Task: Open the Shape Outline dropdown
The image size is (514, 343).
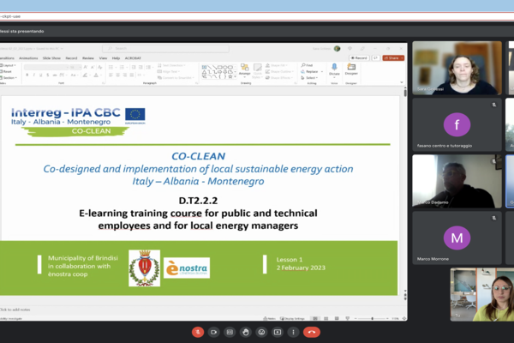Action: click(279, 71)
